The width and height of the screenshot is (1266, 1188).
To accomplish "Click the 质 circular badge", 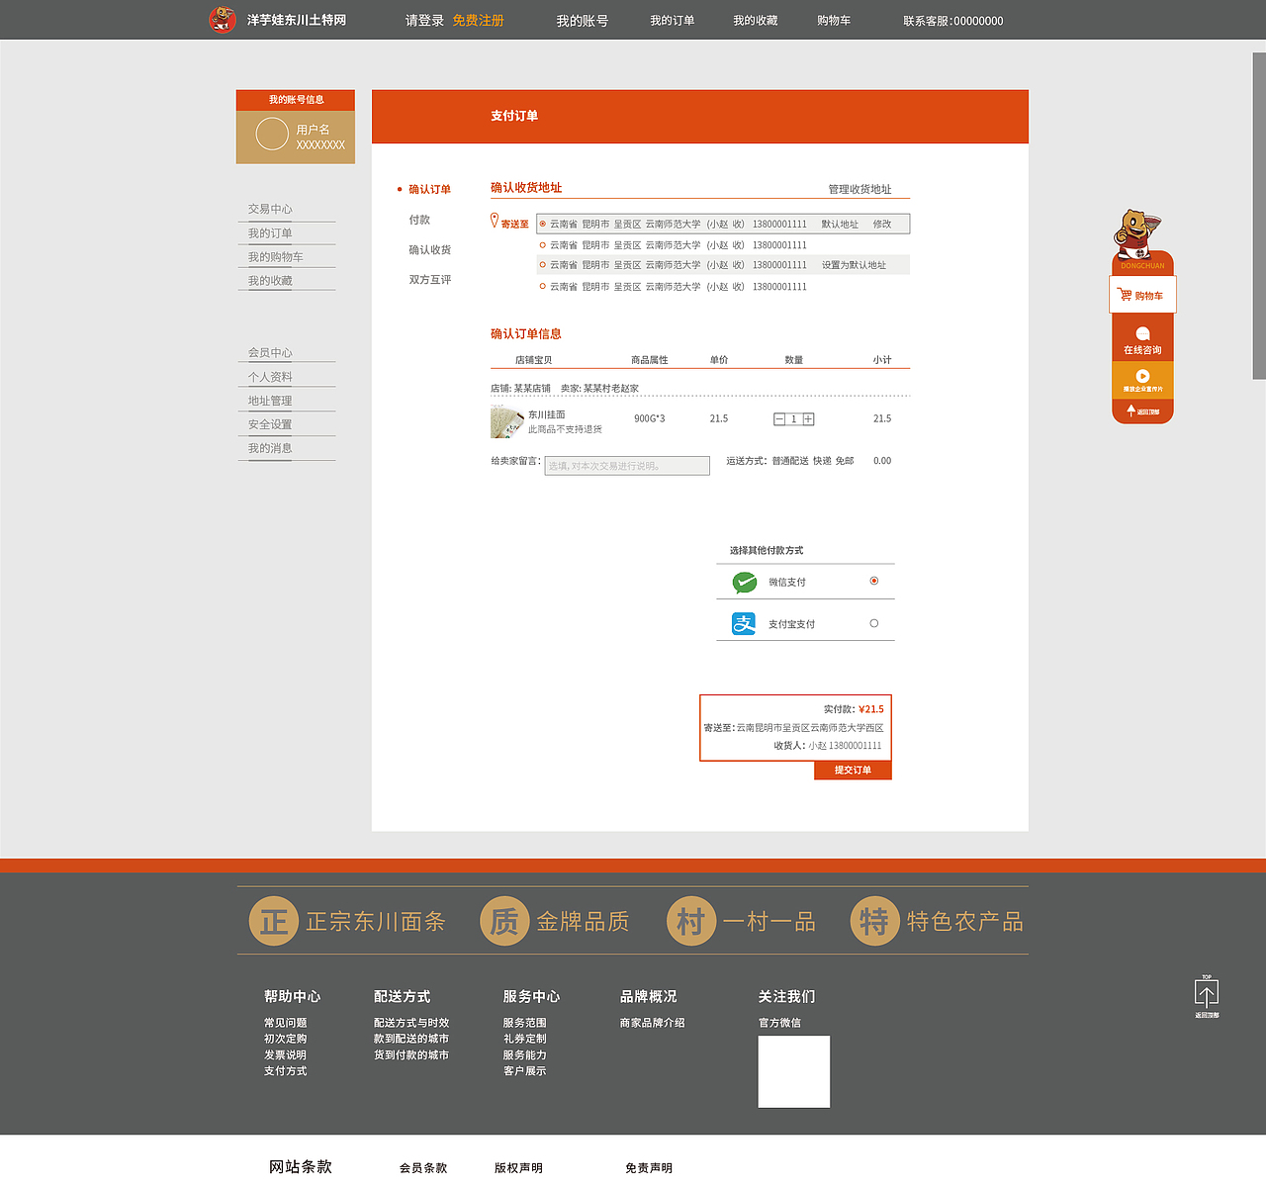I will point(504,921).
